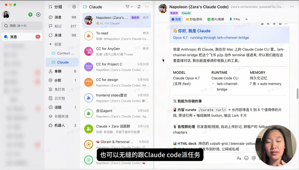The width and height of the screenshot is (299, 170).
Task: Open the emoji picker icon
Action: click(246, 158)
